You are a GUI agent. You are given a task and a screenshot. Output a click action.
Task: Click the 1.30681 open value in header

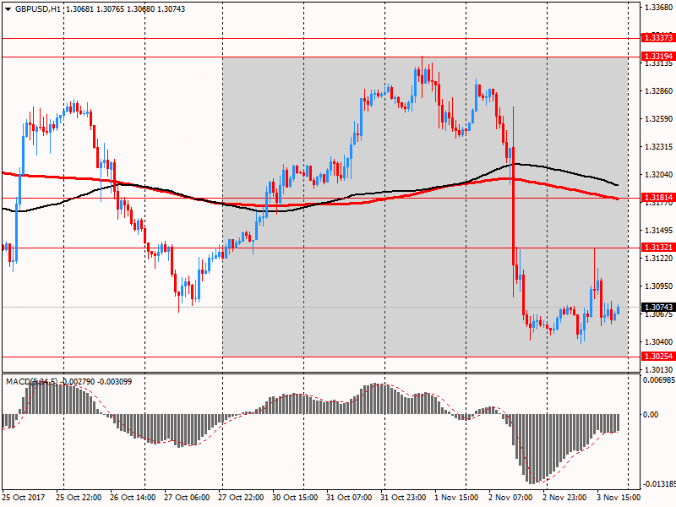(79, 9)
